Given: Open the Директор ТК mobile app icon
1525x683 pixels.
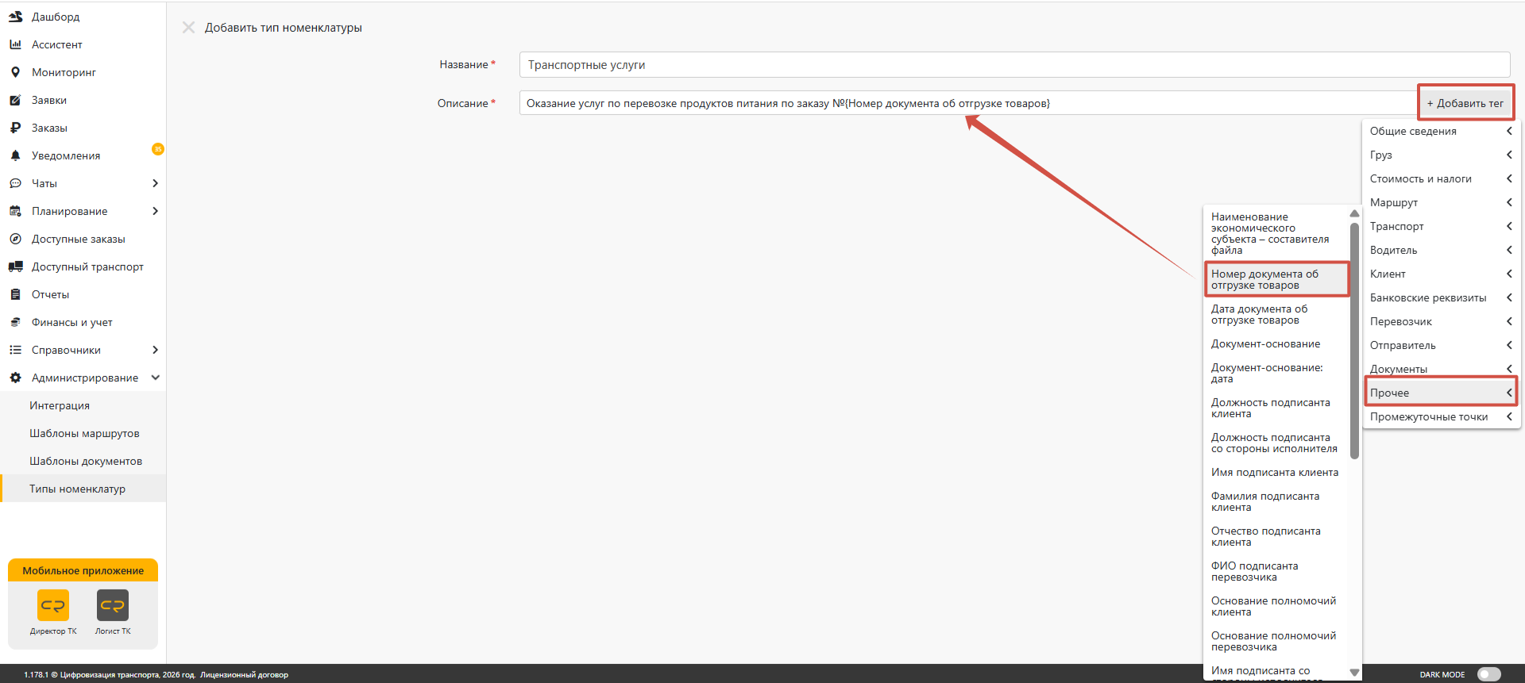Looking at the screenshot, I should tap(53, 605).
